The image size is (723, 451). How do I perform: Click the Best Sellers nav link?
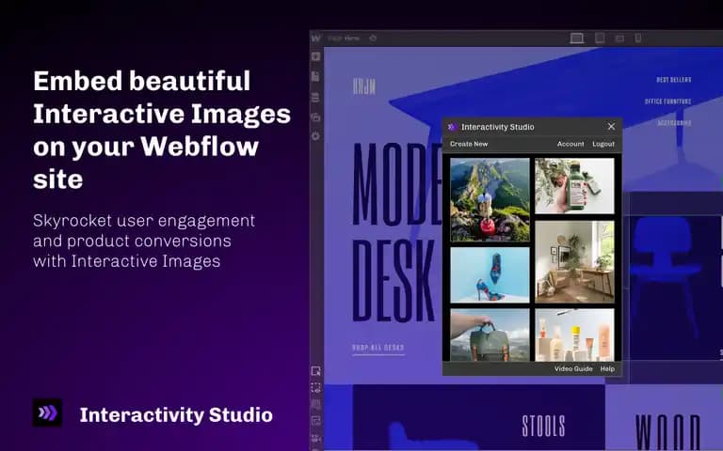pyautogui.click(x=674, y=80)
